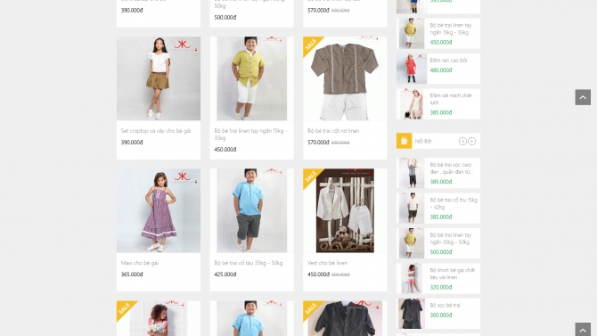Show next Nổi Bật items arrow
597x336 pixels.
pyautogui.click(x=471, y=142)
